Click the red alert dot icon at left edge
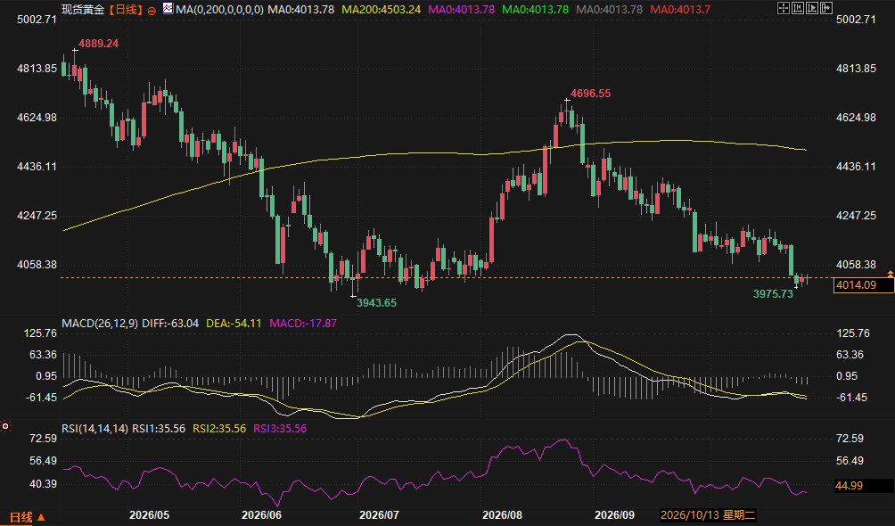The height and width of the screenshot is (526, 895). click(5, 426)
